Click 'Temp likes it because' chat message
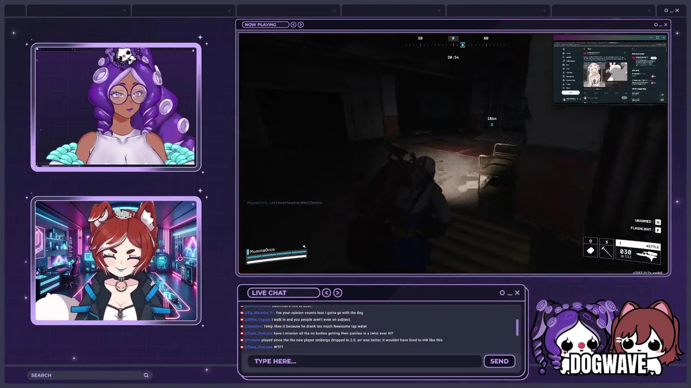The image size is (691, 388). pos(315,327)
